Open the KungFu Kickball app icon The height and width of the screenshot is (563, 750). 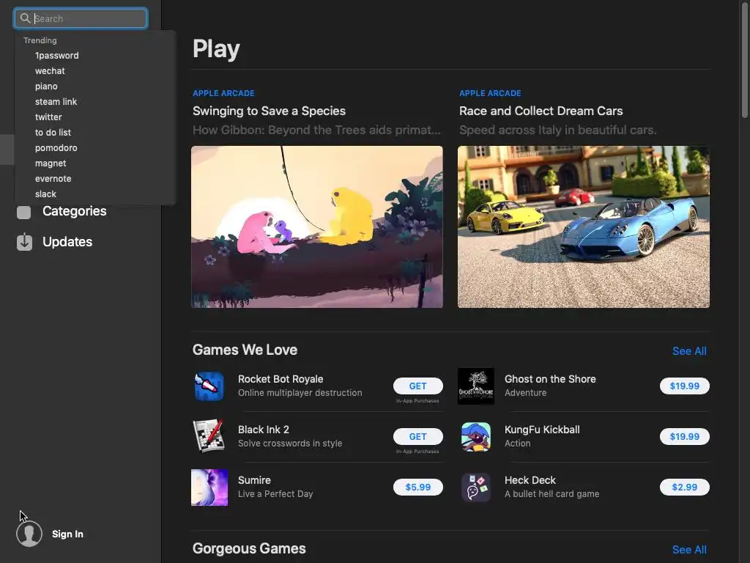pos(475,436)
